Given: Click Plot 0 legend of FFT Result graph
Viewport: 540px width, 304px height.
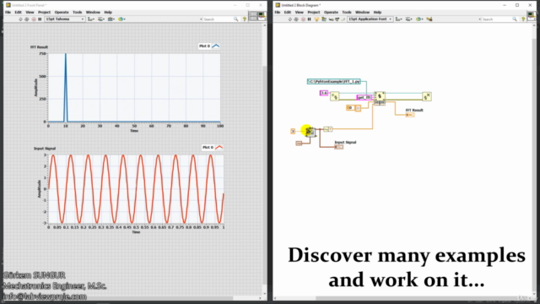Looking at the screenshot, I should (209, 46).
